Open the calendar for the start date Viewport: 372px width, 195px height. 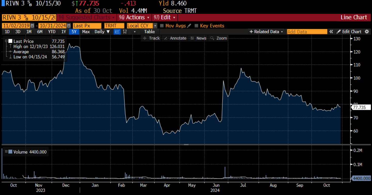32,26
